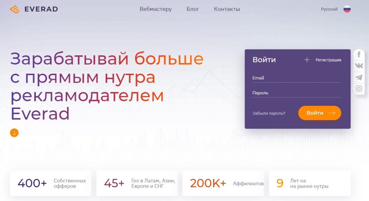
Task: Click the 9 Лет на рынке нутры card
Action: pyautogui.click(x=310, y=183)
